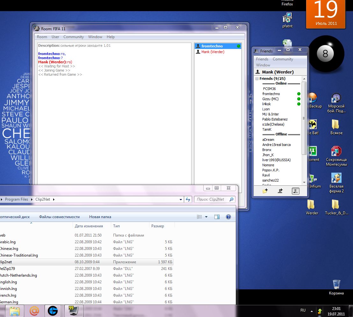Select friend s1de(Chelsea) in Friends list

coord(273,124)
